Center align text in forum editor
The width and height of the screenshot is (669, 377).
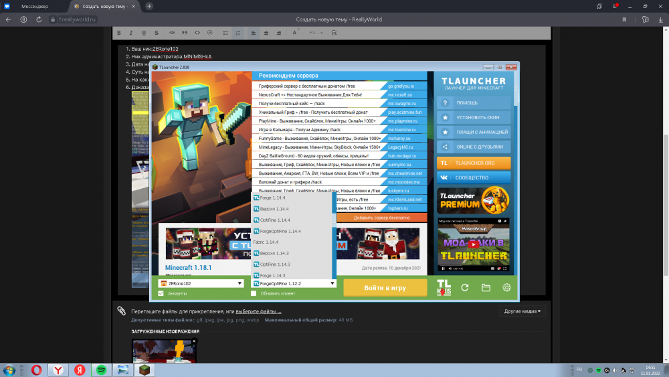(266, 33)
